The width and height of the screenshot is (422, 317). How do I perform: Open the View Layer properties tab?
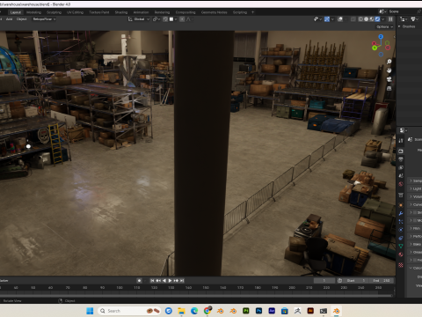(401, 167)
